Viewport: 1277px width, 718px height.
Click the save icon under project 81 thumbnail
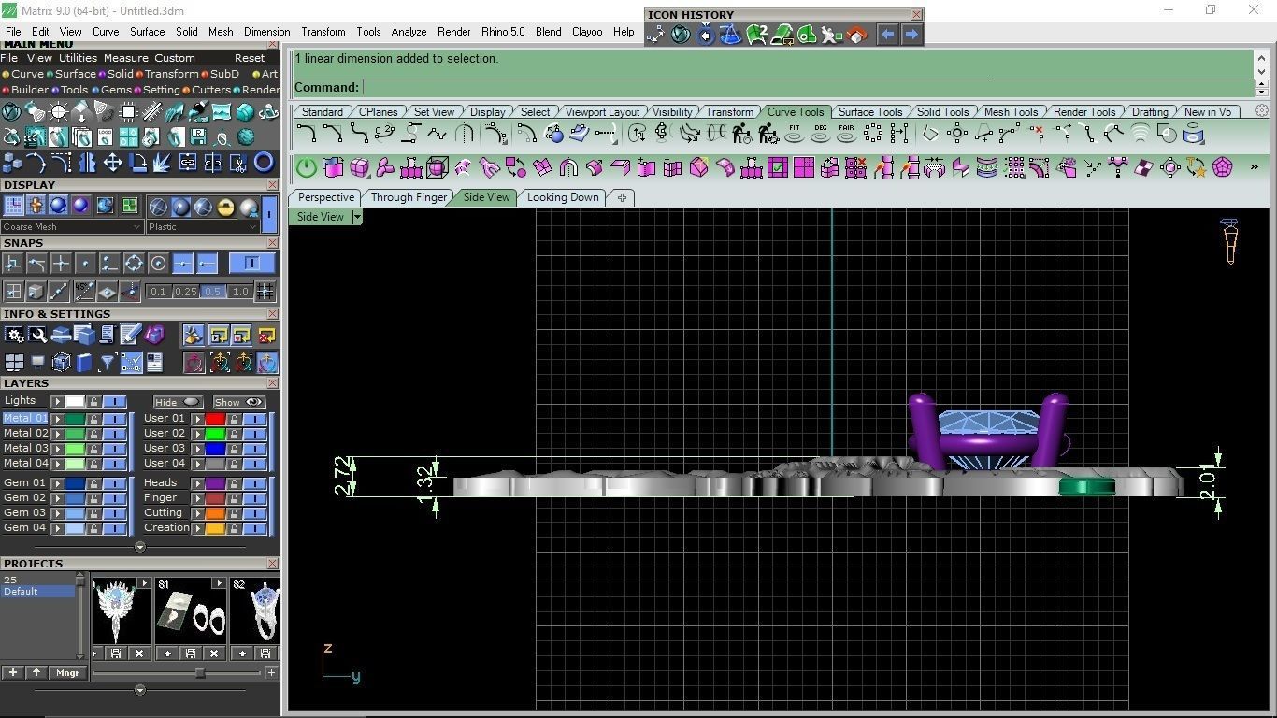(x=191, y=653)
